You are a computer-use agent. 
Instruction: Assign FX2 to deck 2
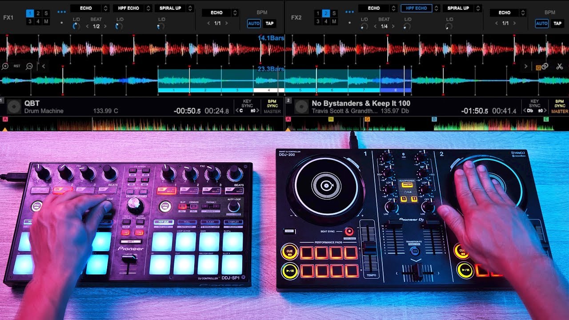(326, 13)
